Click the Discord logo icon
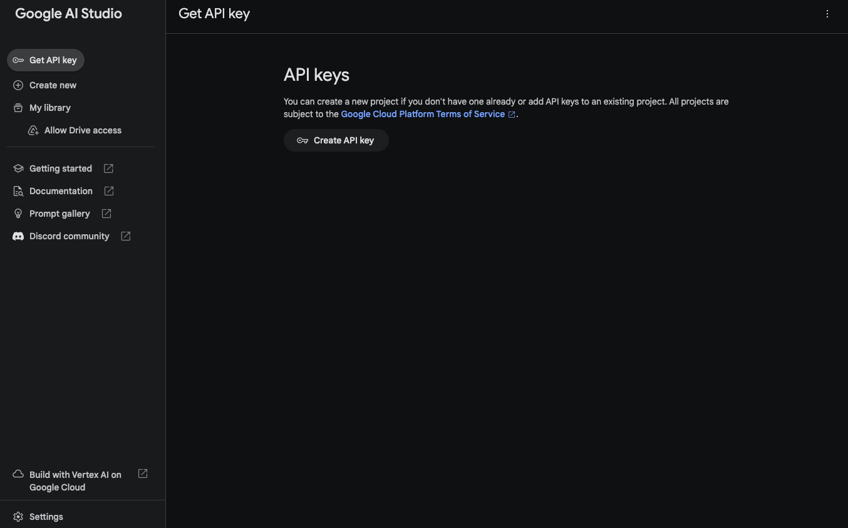The height and width of the screenshot is (528, 848). pos(18,236)
